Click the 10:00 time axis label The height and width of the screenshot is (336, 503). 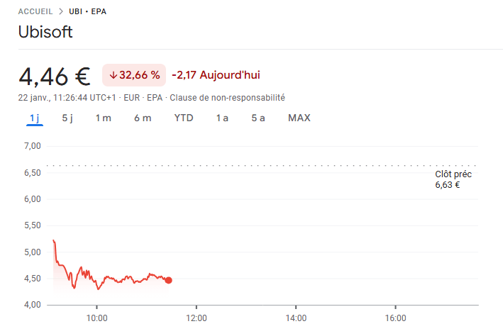pyautogui.click(x=96, y=317)
